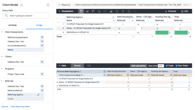Open the SQL tab
Image resolution: width=195 pixels, height=110 pixels.
[x=89, y=66]
